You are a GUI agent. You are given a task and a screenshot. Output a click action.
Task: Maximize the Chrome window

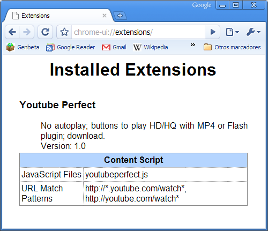pos(236,5)
